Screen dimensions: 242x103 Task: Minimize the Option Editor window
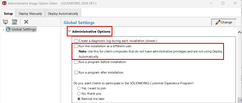pos(211,3)
